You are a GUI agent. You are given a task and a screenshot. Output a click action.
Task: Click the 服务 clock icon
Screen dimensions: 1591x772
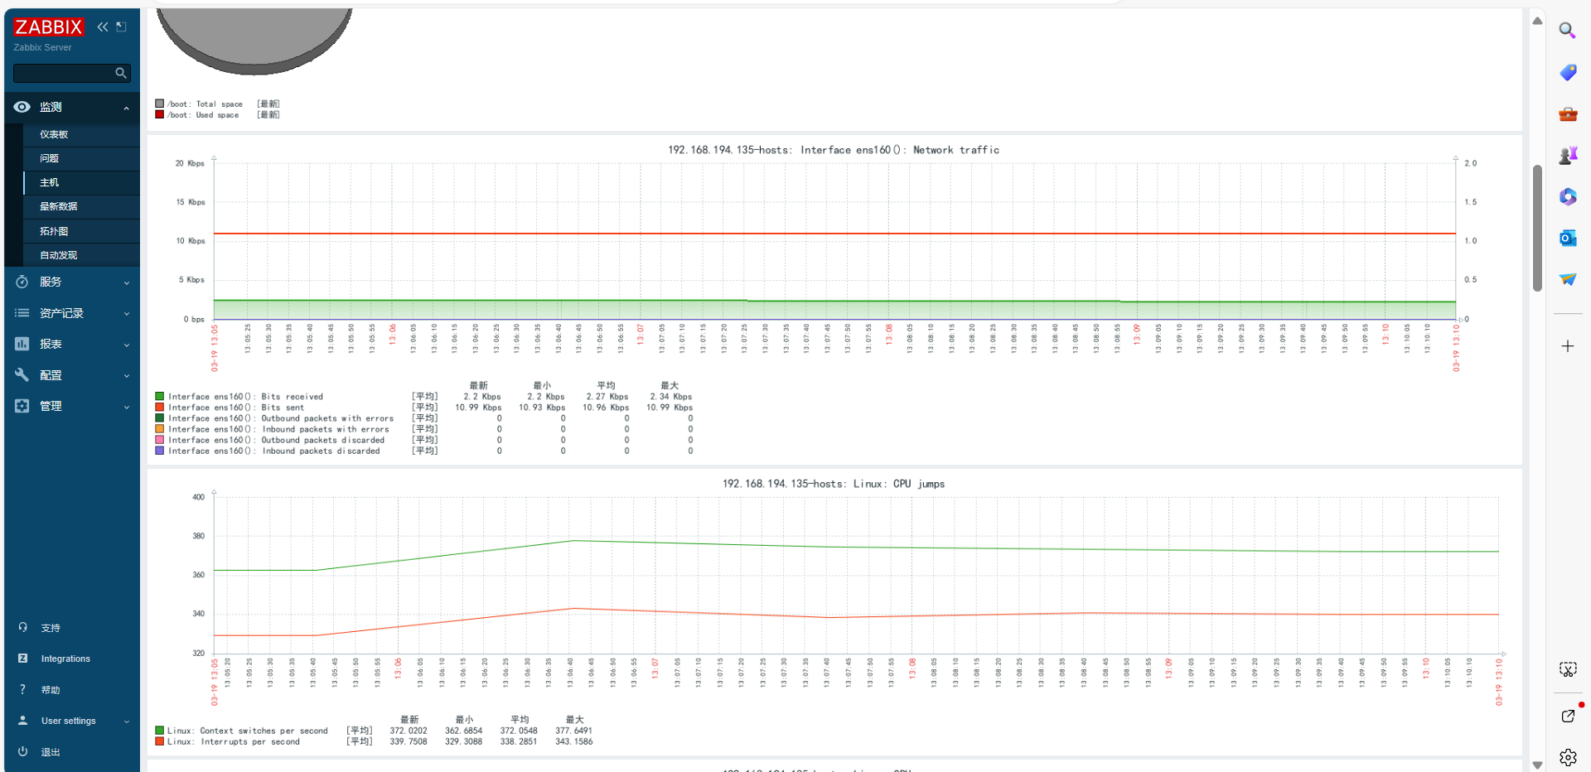point(22,282)
